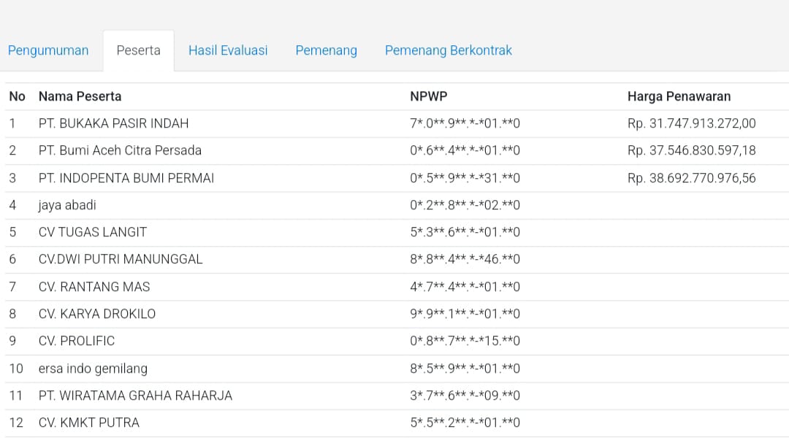Viewport: 789px width, 443px height.
Task: Select CV. KMKT PUTRA row
Action: click(x=89, y=423)
